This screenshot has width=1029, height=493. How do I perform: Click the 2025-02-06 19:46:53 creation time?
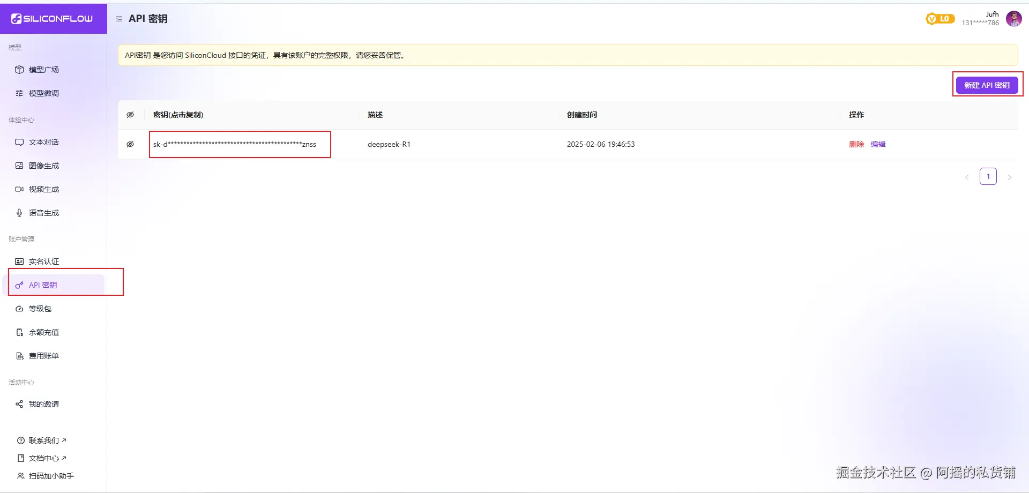pos(601,144)
